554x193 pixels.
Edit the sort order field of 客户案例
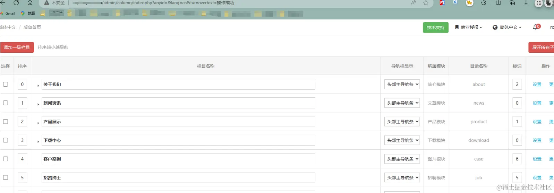[22, 159]
